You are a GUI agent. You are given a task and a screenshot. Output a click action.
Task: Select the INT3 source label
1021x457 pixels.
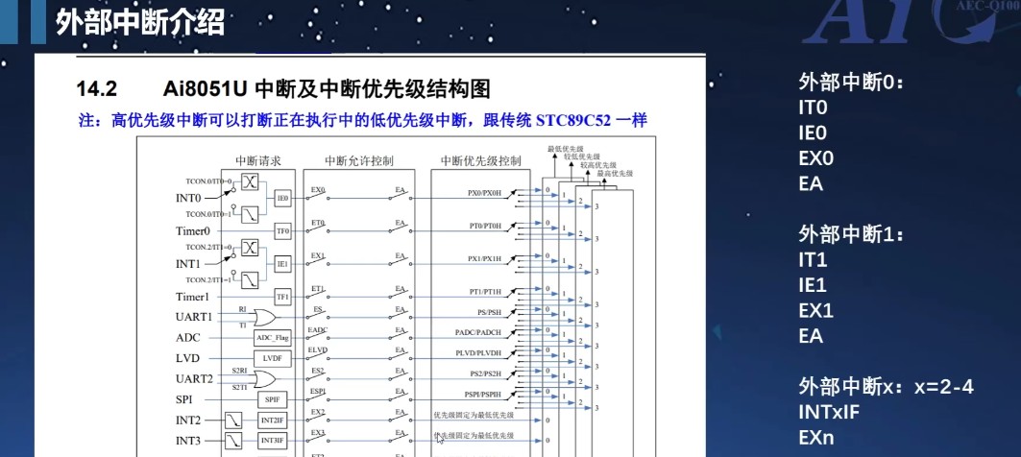pyautogui.click(x=189, y=441)
